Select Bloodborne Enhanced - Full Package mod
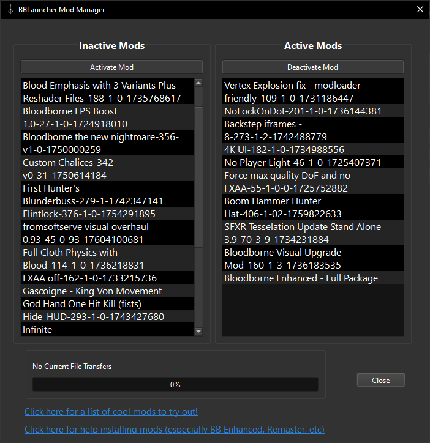 (313, 278)
